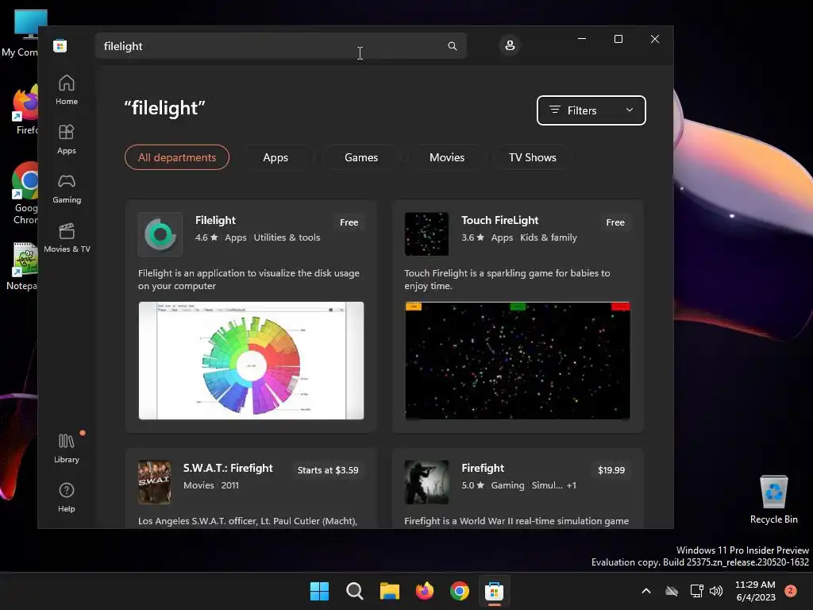813x610 pixels.
Task: Click the search magnifier icon in search box
Action: 452,46
